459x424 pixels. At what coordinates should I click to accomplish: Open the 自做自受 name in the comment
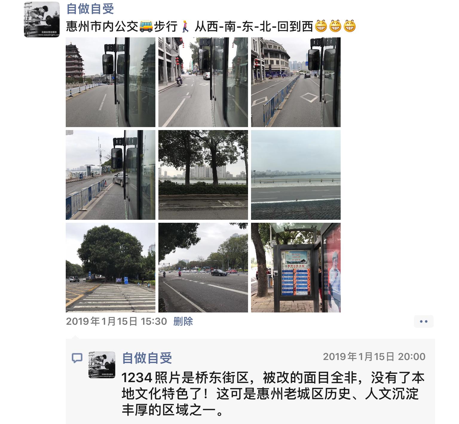147,358
